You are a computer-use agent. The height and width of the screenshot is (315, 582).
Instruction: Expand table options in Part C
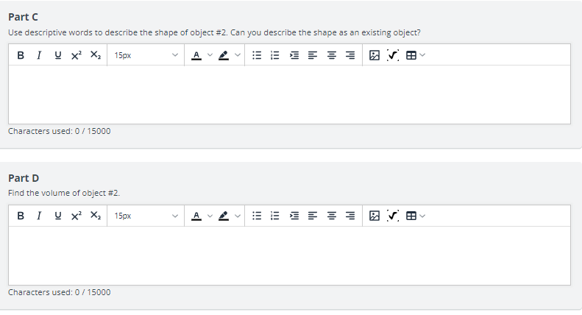(x=422, y=55)
